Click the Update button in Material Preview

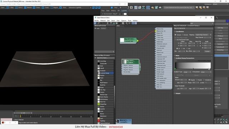(103, 28)
